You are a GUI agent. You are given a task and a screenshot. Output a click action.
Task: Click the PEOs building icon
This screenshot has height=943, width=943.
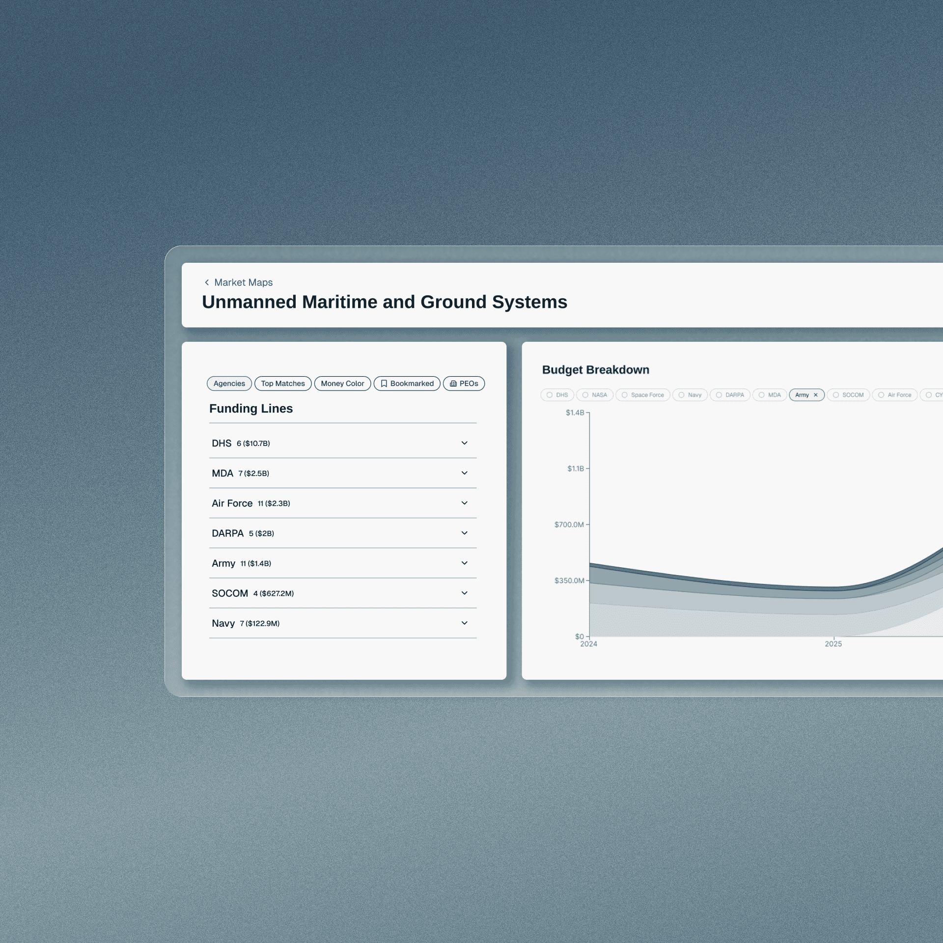[x=453, y=384]
